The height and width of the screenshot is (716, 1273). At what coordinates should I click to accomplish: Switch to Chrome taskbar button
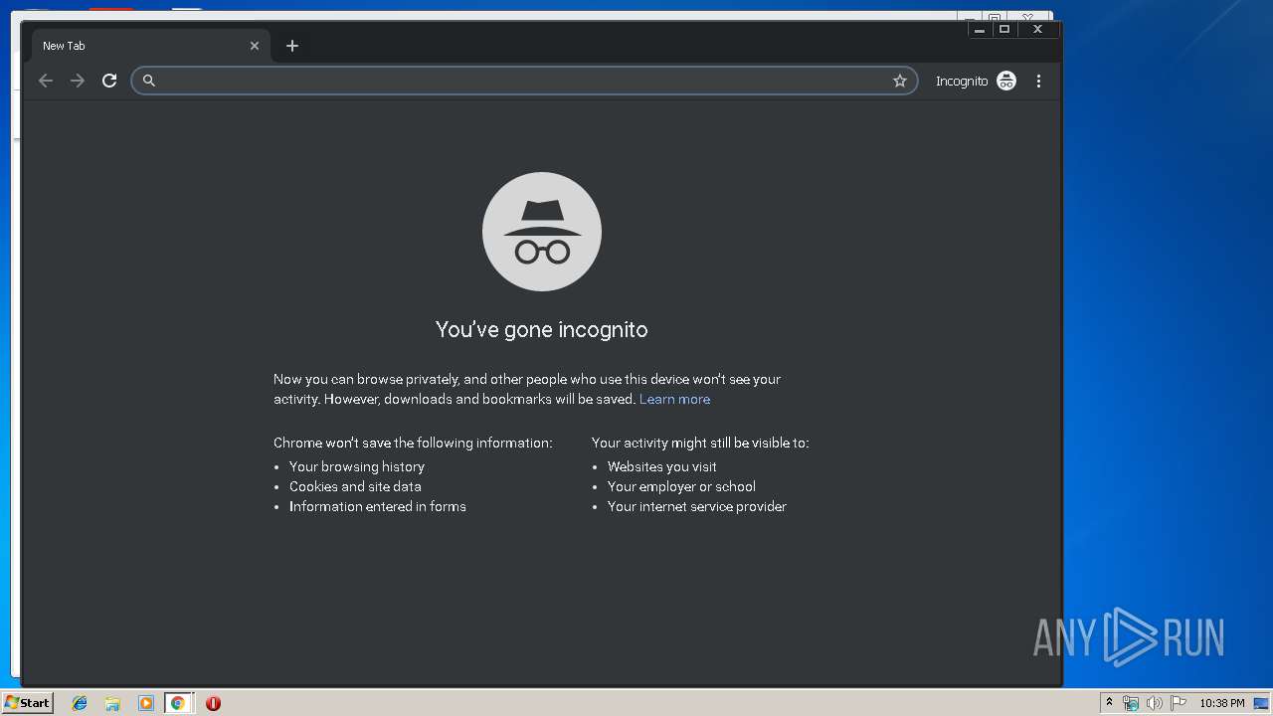pyautogui.click(x=178, y=703)
